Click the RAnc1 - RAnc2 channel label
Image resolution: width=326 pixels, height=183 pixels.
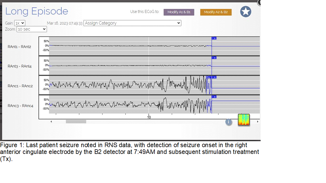(x=20, y=86)
